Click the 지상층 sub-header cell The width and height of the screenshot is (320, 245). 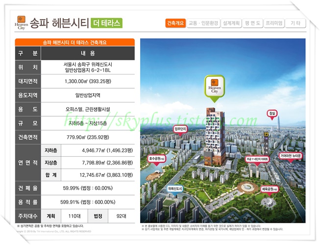click(x=51, y=163)
